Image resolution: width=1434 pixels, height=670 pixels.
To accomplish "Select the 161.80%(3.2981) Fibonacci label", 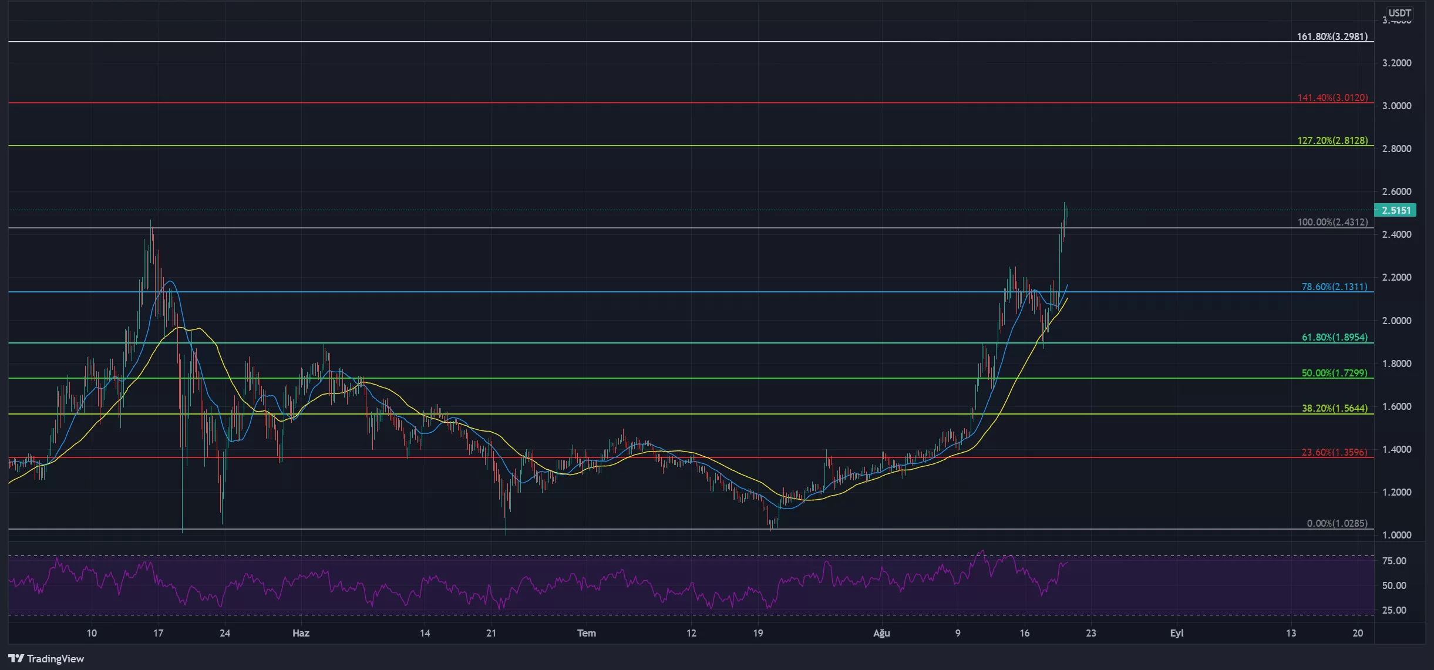I will pyautogui.click(x=1332, y=36).
